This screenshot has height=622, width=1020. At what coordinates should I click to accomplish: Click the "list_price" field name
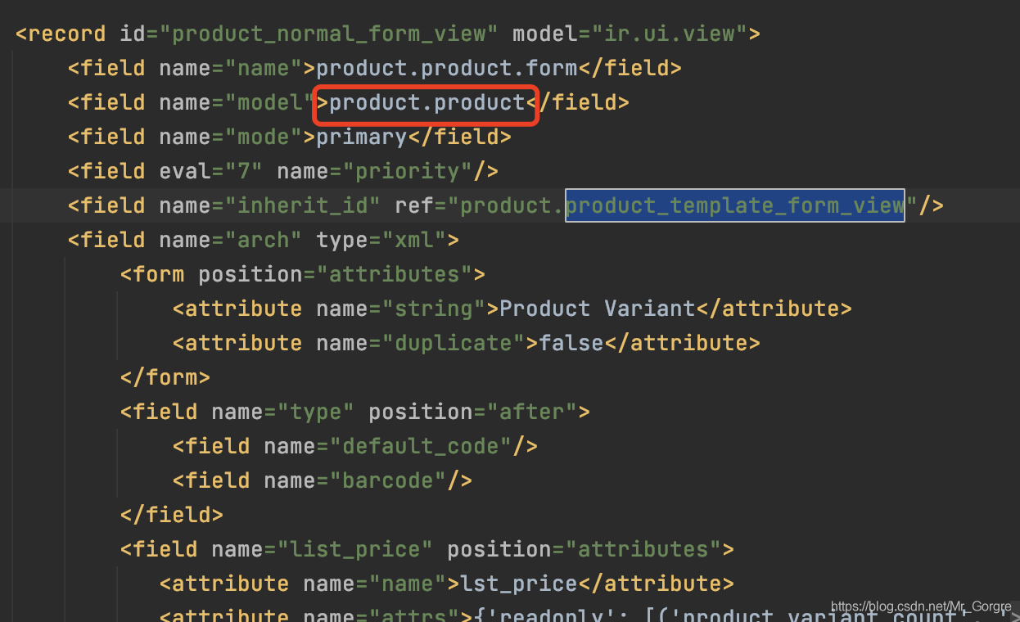click(355, 550)
